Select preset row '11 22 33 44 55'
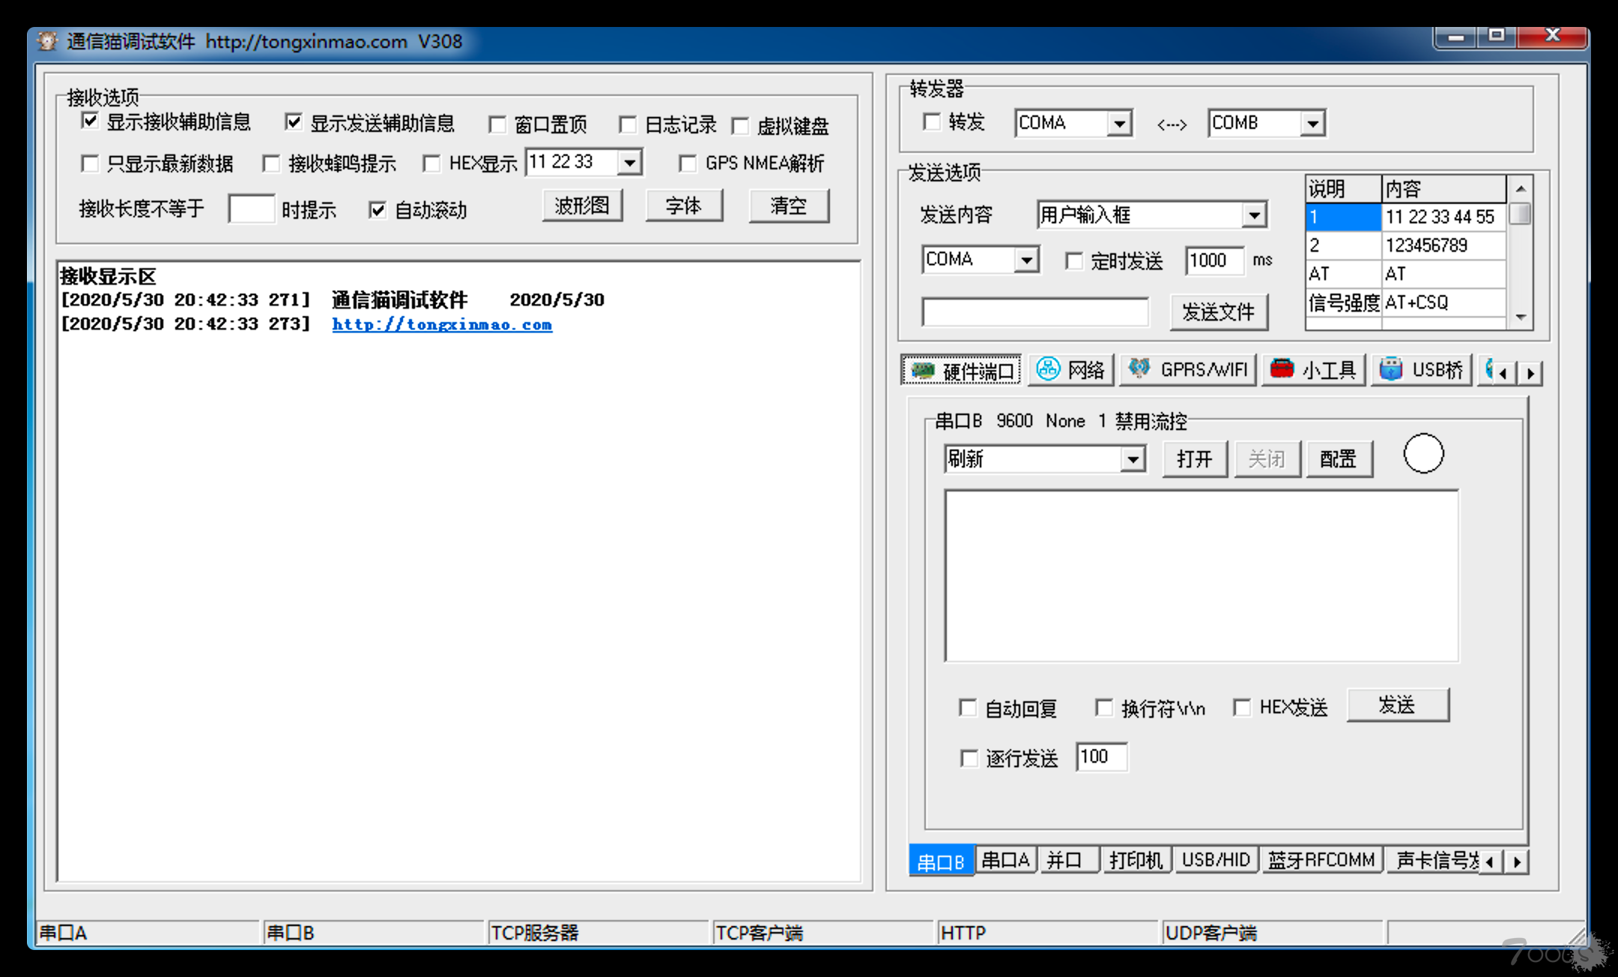The image size is (1618, 977). coord(1406,217)
